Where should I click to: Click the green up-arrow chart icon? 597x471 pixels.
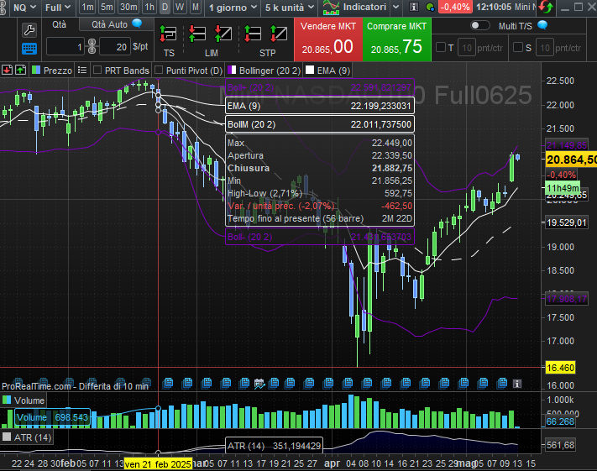pos(20,70)
